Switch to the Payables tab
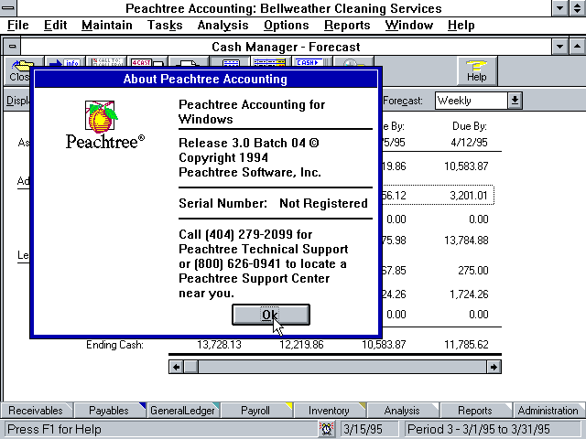 [109, 411]
